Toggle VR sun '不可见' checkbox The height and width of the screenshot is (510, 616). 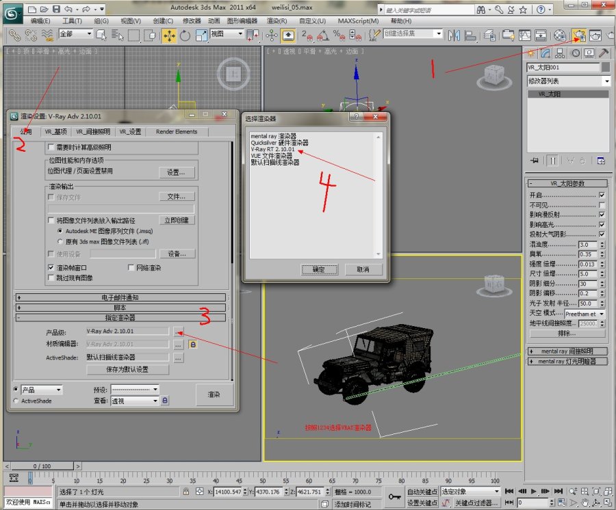602,205
